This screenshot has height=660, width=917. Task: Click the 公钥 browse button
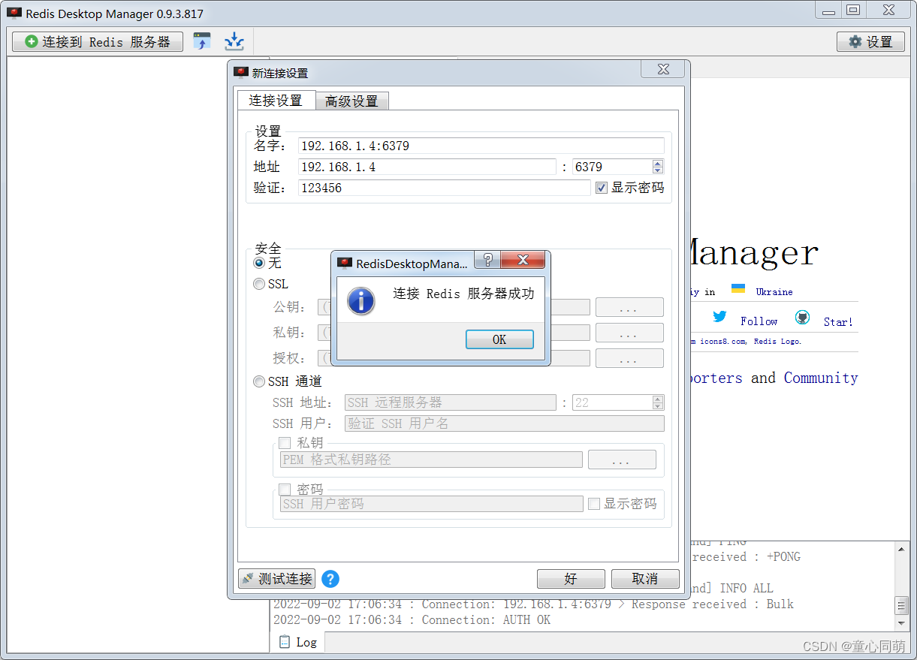629,307
